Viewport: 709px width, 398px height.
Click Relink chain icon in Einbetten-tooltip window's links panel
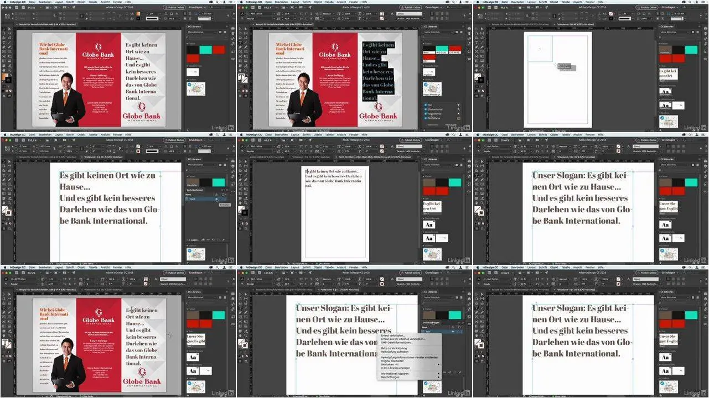[x=208, y=239]
